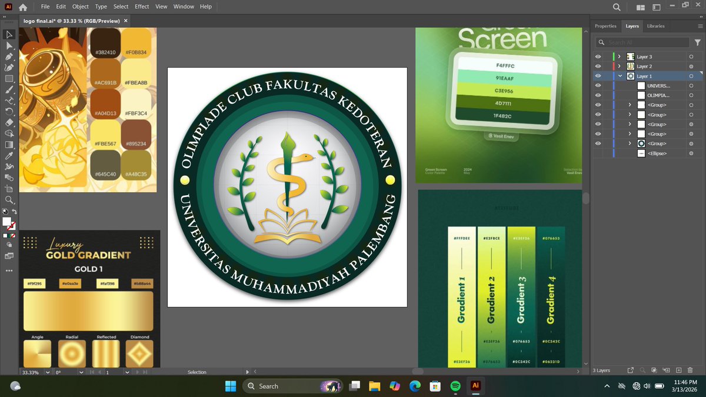Open Edit Toolbar three-dots button
Screen dimensions: 706x397
pos(9,271)
